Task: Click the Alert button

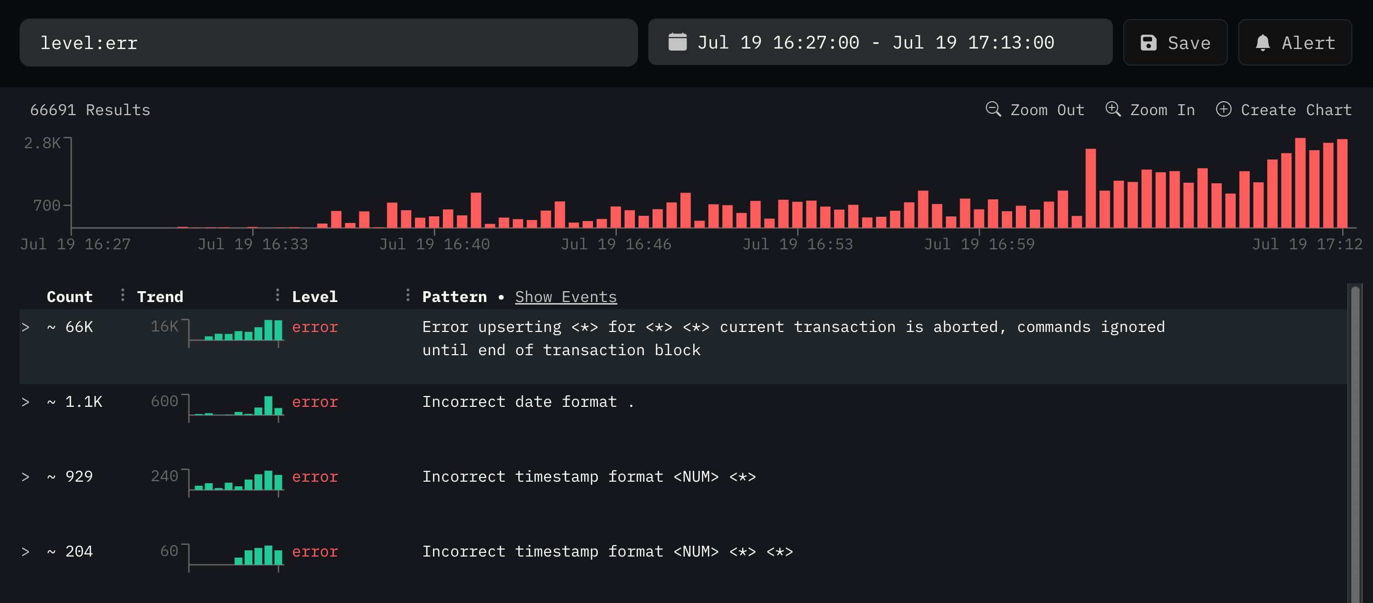Action: pyautogui.click(x=1295, y=42)
